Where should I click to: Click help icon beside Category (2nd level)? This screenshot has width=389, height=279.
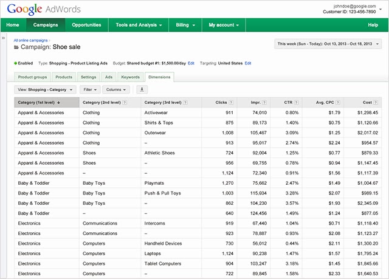pos(125,103)
